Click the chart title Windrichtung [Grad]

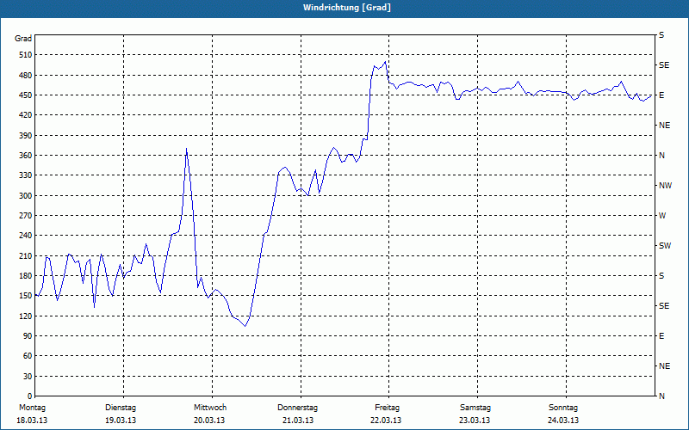point(347,8)
